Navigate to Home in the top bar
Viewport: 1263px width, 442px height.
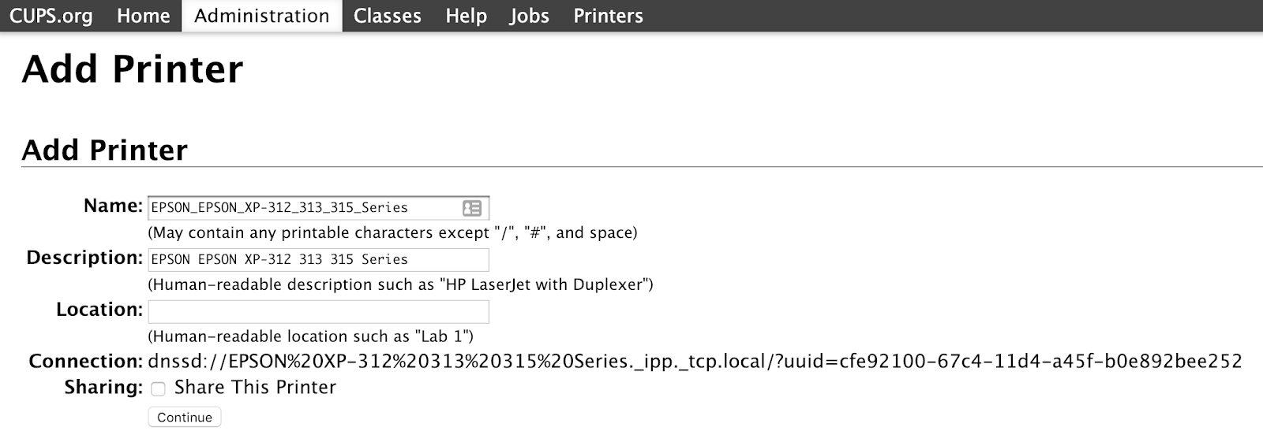coord(143,16)
